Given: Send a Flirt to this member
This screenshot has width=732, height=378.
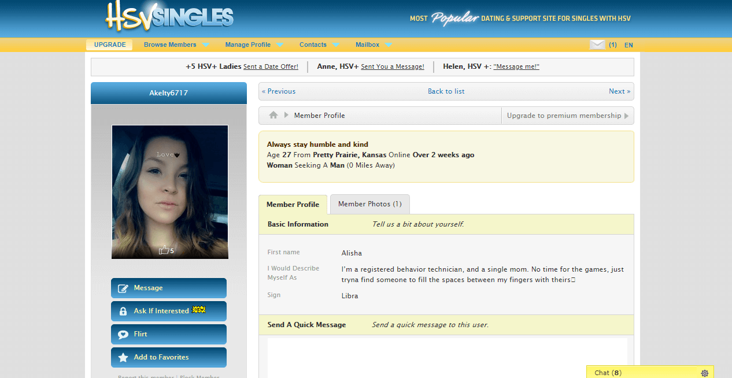Looking at the screenshot, I should point(169,334).
